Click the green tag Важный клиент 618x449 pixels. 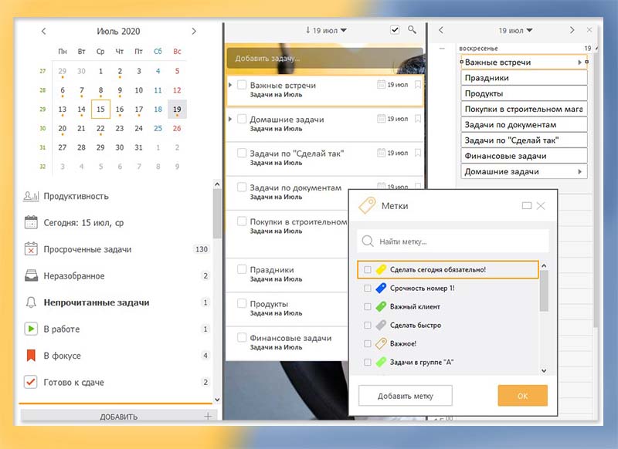point(381,306)
